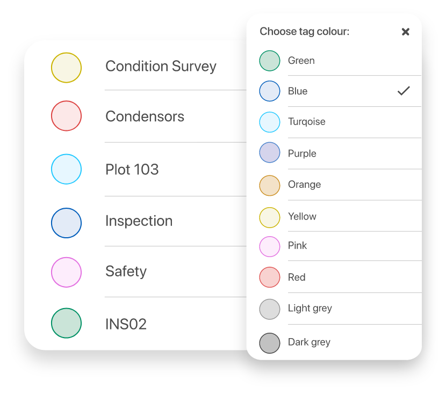Pick the Turqoise colour swatch

(x=270, y=122)
